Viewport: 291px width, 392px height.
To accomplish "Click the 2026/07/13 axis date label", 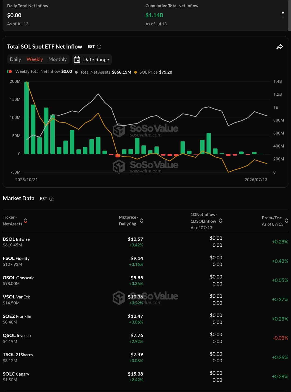I will click(256, 180).
